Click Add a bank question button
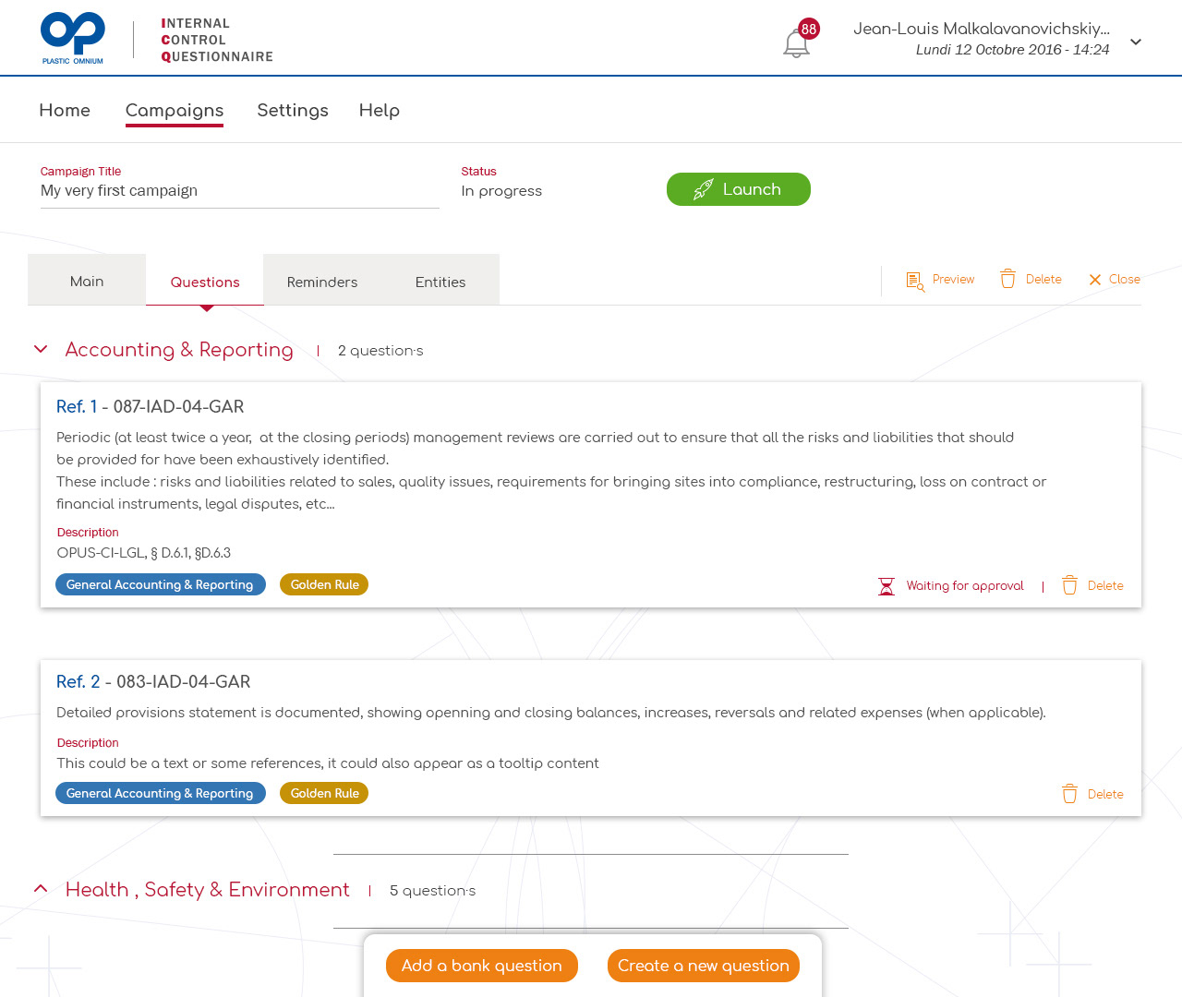 [481, 966]
